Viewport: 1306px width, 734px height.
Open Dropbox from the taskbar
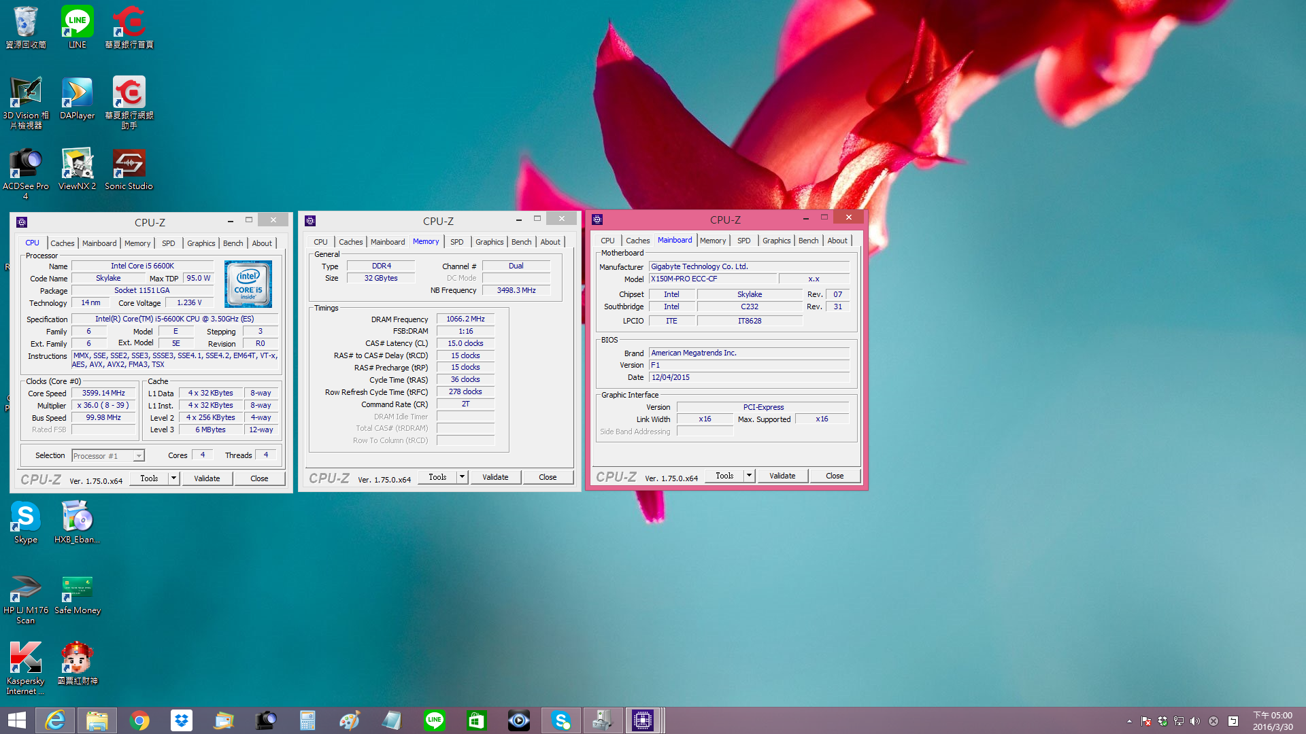tap(182, 720)
